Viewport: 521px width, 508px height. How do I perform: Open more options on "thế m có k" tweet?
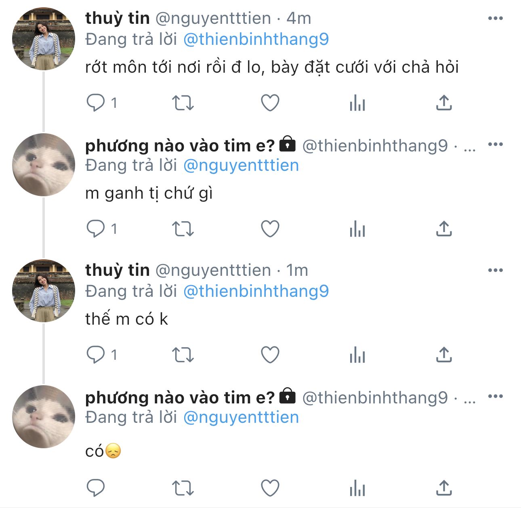pyautogui.click(x=495, y=271)
